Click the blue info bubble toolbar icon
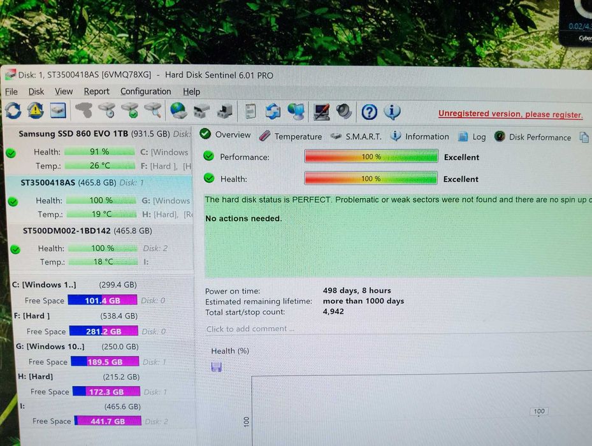 point(393,111)
